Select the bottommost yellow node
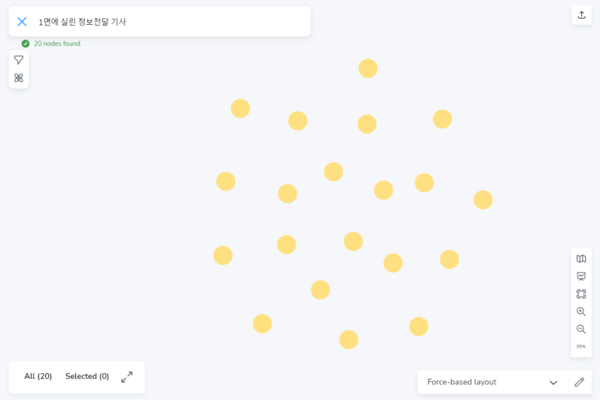This screenshot has width=600, height=400. coord(349,340)
